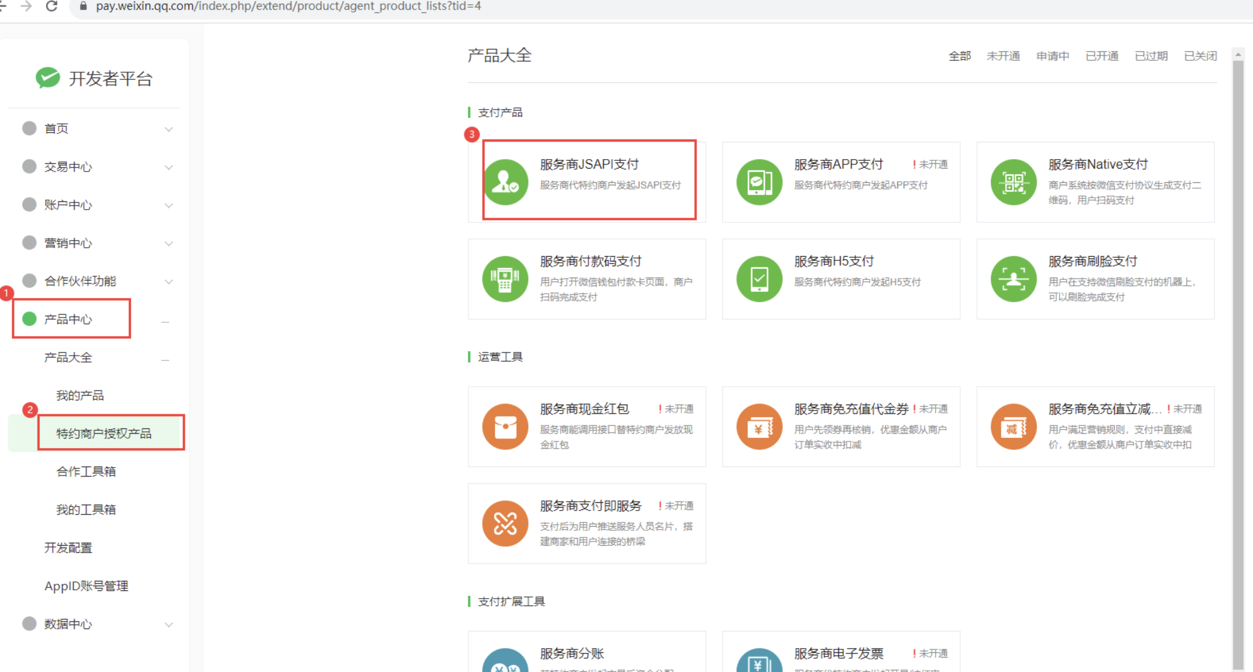The height and width of the screenshot is (672, 1253).
Task: Select the 申请中 filter tab
Action: point(1053,56)
